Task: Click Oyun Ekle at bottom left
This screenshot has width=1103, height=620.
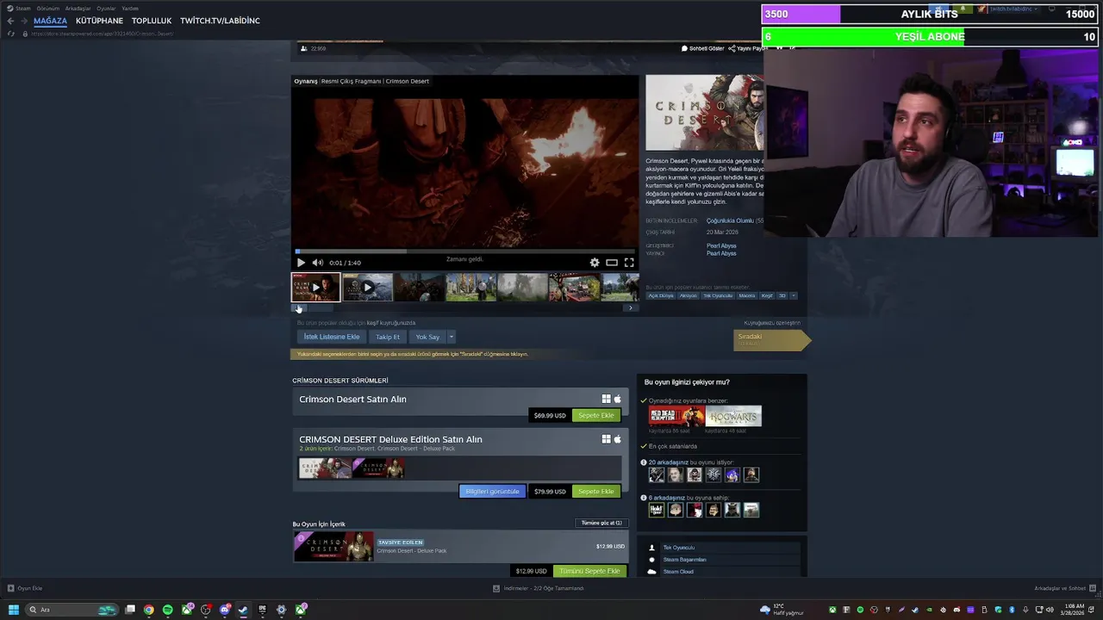Action: (x=25, y=588)
